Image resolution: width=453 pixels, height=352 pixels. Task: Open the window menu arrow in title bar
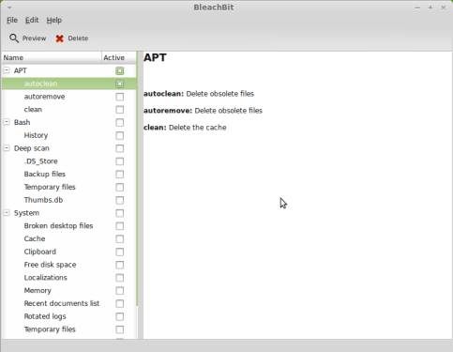9,8
